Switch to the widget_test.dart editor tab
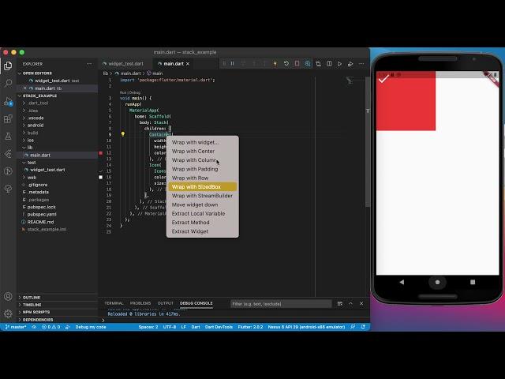This screenshot has height=379, width=505. (125, 64)
